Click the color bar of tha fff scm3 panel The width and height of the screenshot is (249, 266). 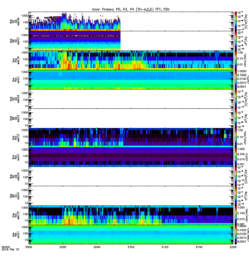click(236, 41)
